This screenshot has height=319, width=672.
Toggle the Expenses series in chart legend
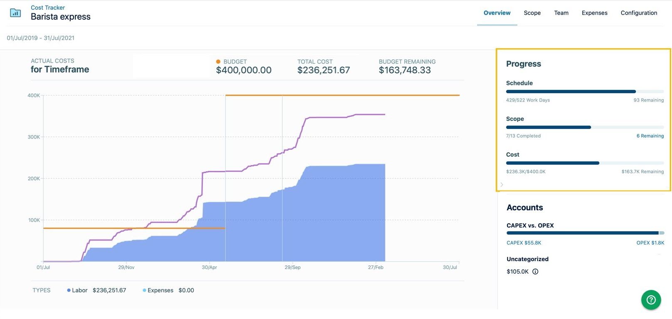158,290
